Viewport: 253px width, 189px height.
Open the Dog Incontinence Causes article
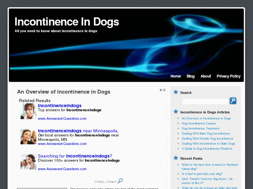199,123
